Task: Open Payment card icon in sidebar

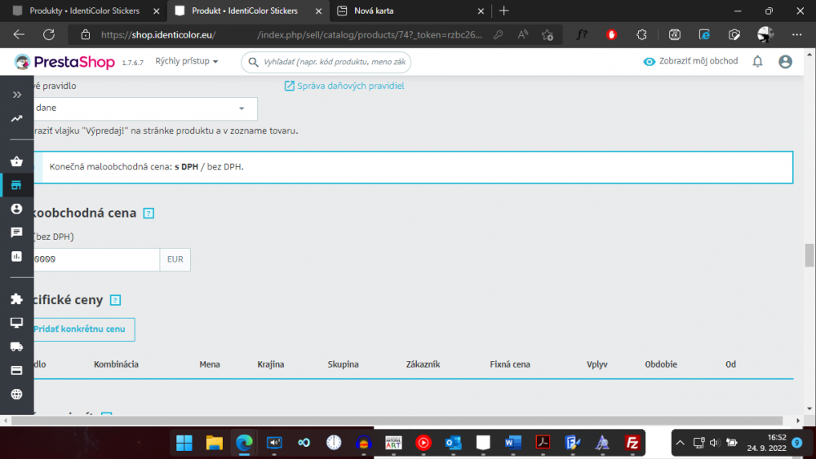Action: coord(16,371)
